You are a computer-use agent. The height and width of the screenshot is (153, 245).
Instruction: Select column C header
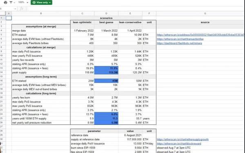[x=82, y=13]
